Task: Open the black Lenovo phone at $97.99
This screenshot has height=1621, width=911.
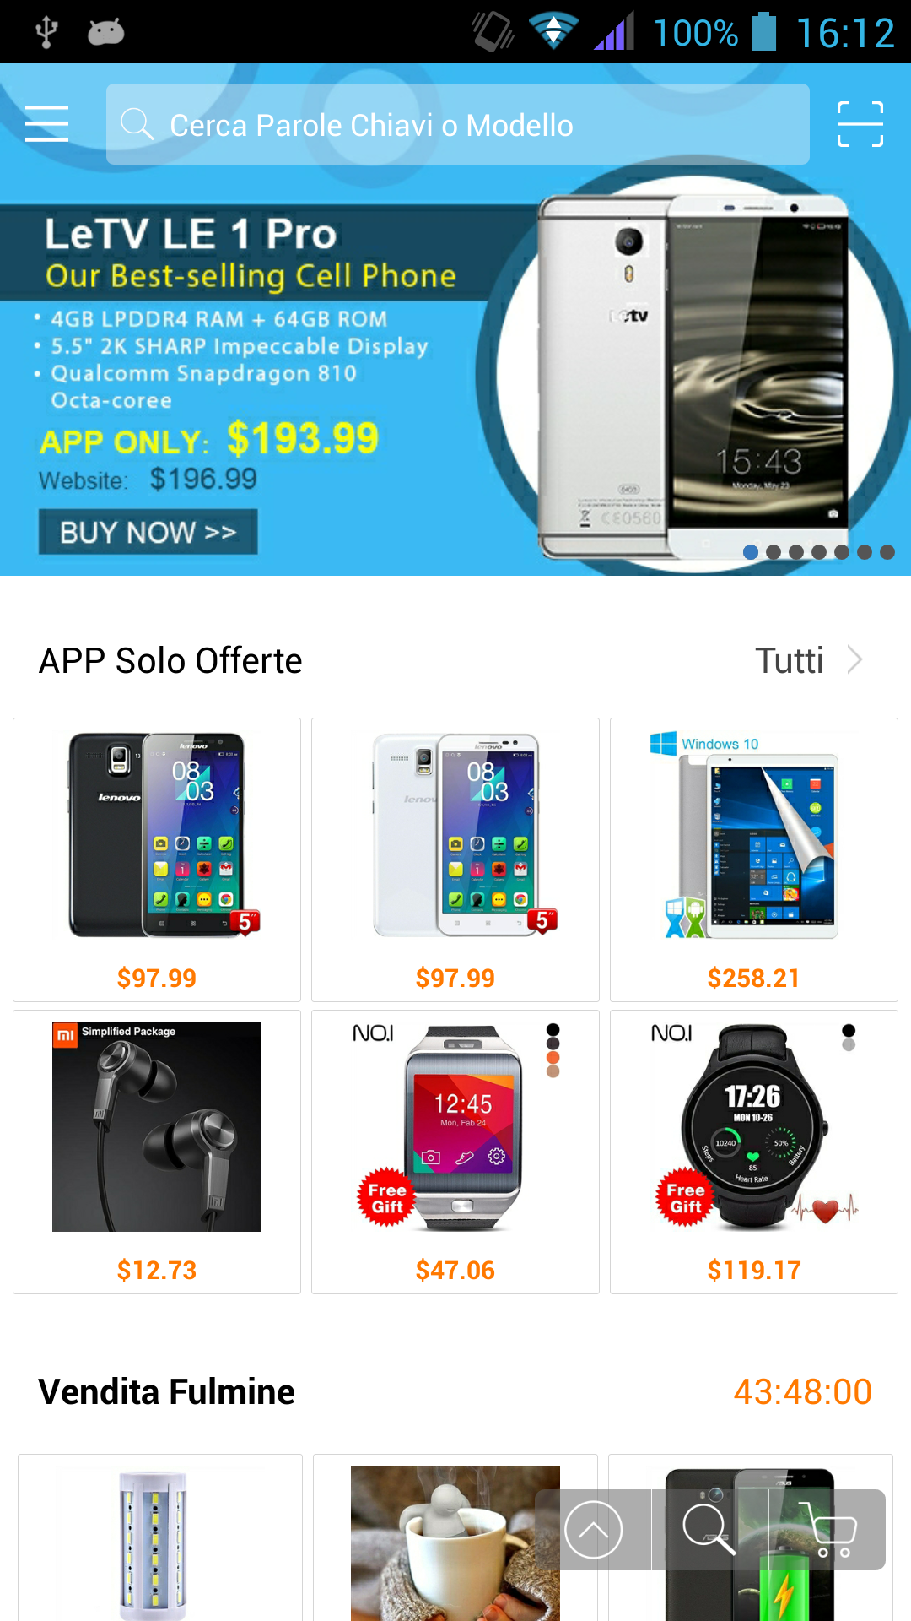Action: [157, 859]
